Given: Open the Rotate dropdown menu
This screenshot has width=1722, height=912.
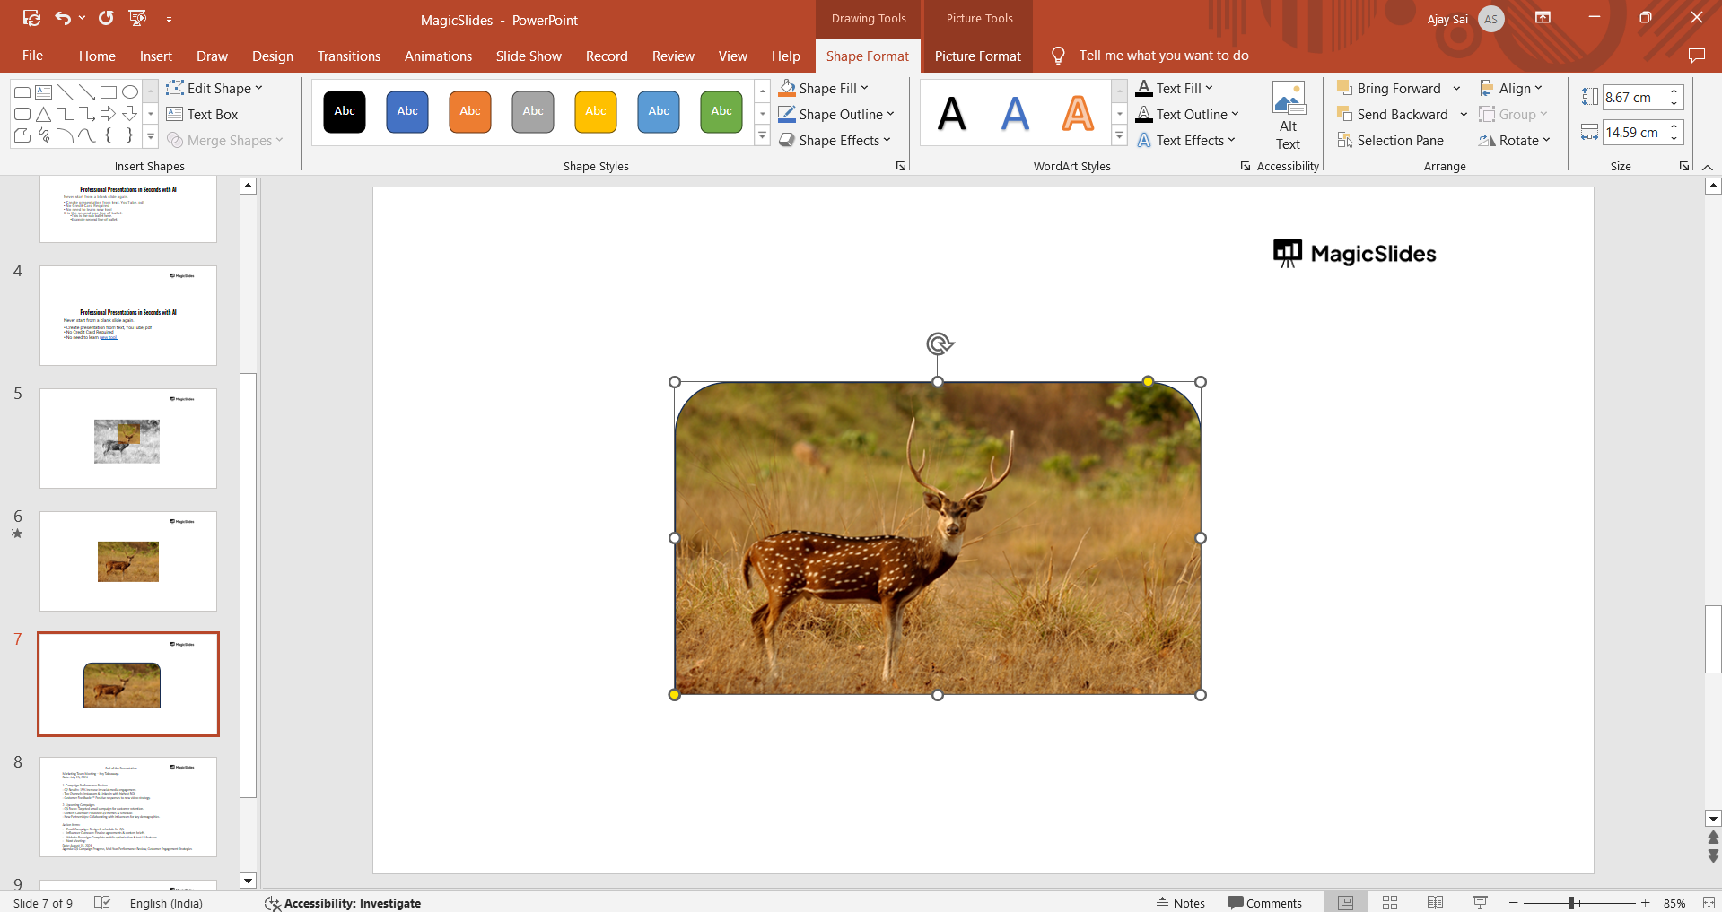Looking at the screenshot, I should pyautogui.click(x=1515, y=141).
